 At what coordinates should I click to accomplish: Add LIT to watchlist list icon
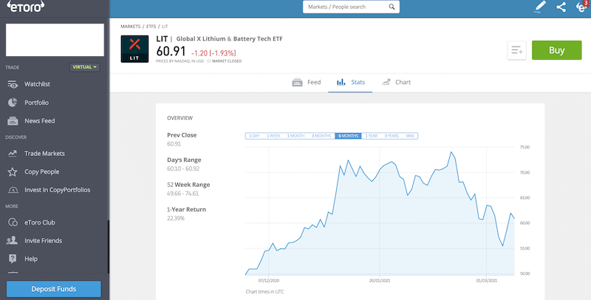tap(516, 50)
